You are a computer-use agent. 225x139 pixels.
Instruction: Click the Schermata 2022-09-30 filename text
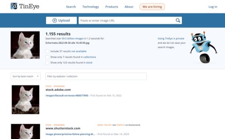67,43
